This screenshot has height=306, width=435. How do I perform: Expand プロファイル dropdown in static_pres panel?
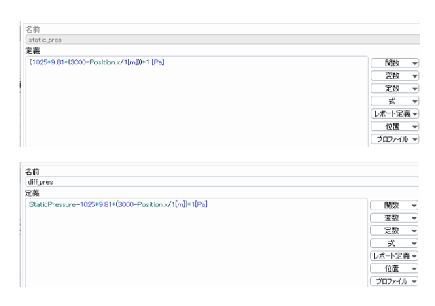coord(395,139)
